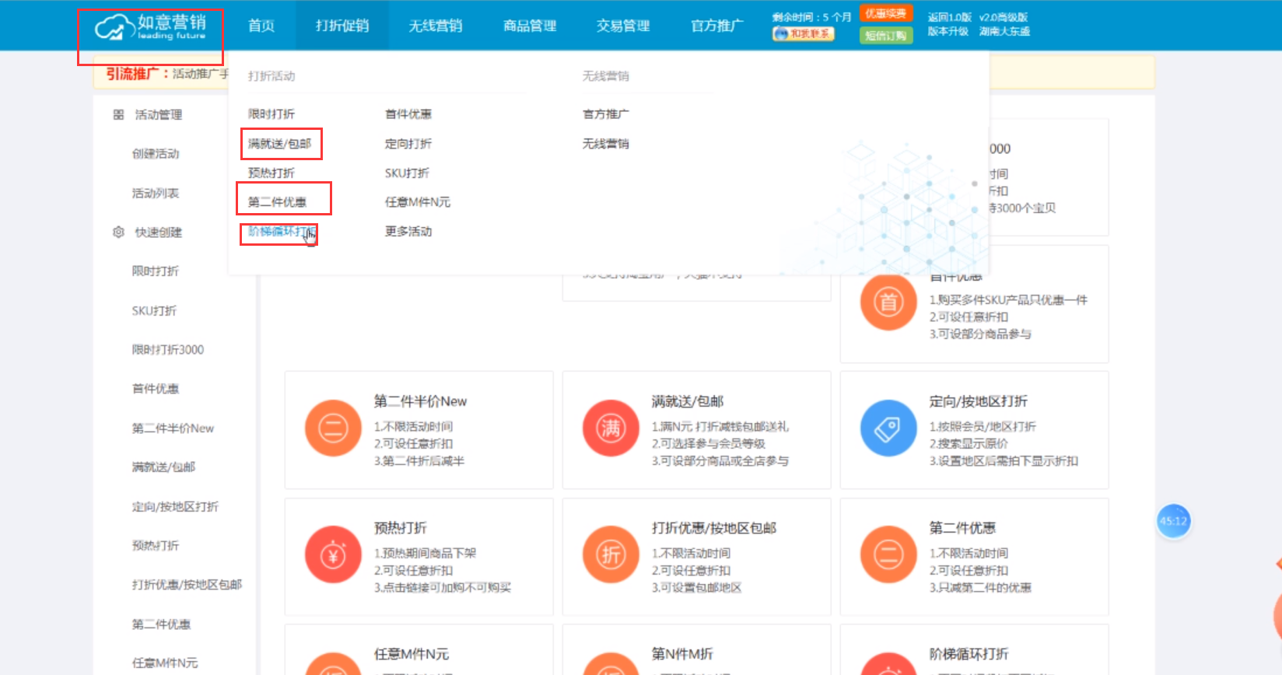Image resolution: width=1282 pixels, height=675 pixels.
Task: Select 阶梯循环打折 from the dropdown menu
Action: pyautogui.click(x=280, y=232)
